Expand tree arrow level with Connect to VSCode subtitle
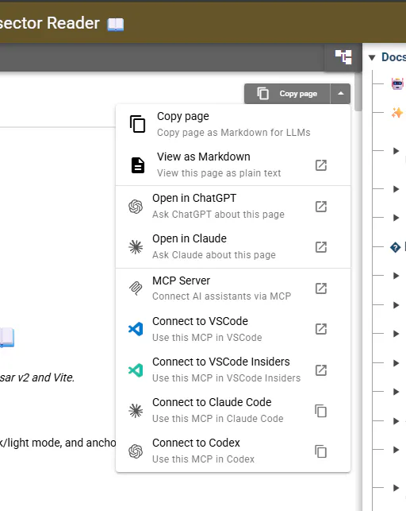The height and width of the screenshot is (511, 406). (396, 334)
